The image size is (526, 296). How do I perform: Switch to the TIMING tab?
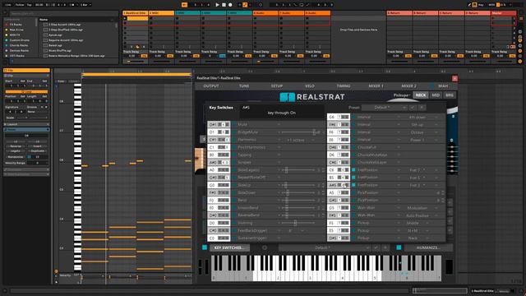(x=344, y=86)
